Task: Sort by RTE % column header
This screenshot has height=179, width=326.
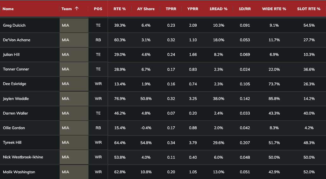Action: [120, 9]
